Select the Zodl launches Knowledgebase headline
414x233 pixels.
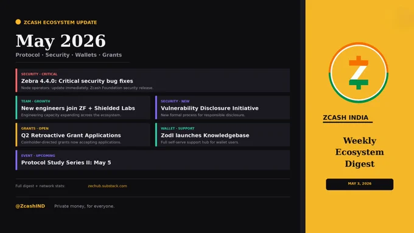click(x=205, y=136)
